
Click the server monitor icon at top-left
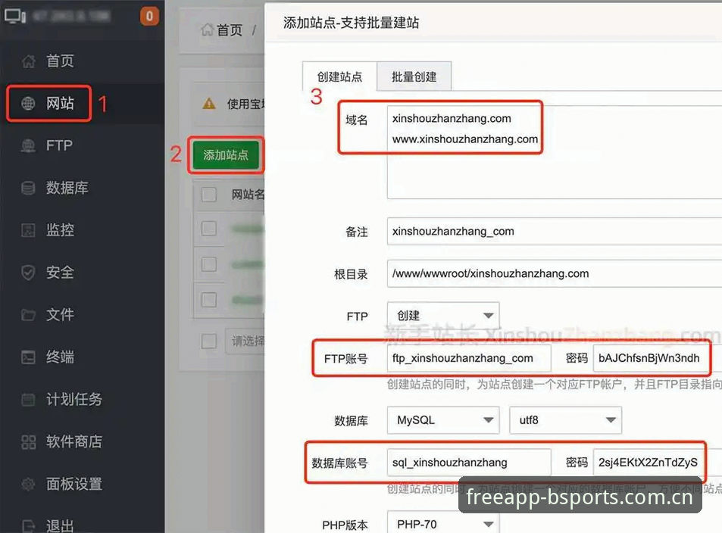(14, 16)
